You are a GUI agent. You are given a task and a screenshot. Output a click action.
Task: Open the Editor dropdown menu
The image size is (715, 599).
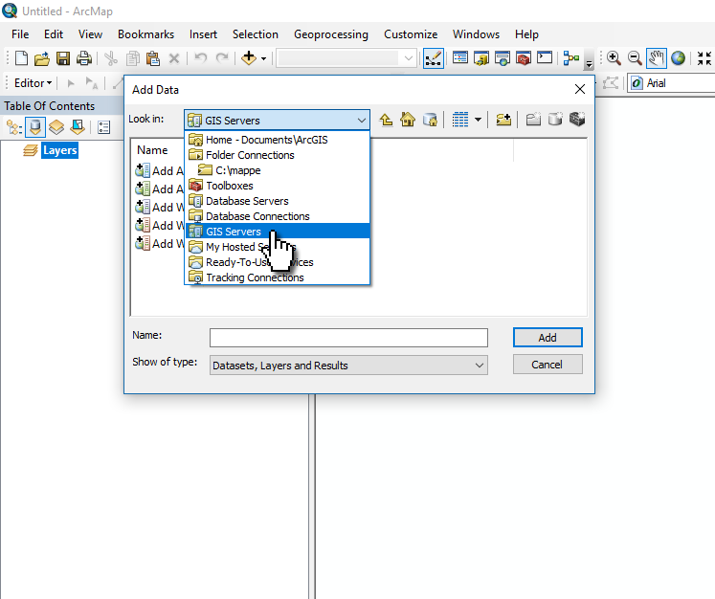[x=33, y=83]
